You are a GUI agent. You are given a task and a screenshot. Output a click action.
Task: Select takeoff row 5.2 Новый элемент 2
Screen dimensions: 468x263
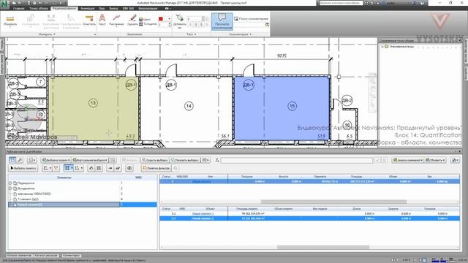pyautogui.click(x=309, y=218)
